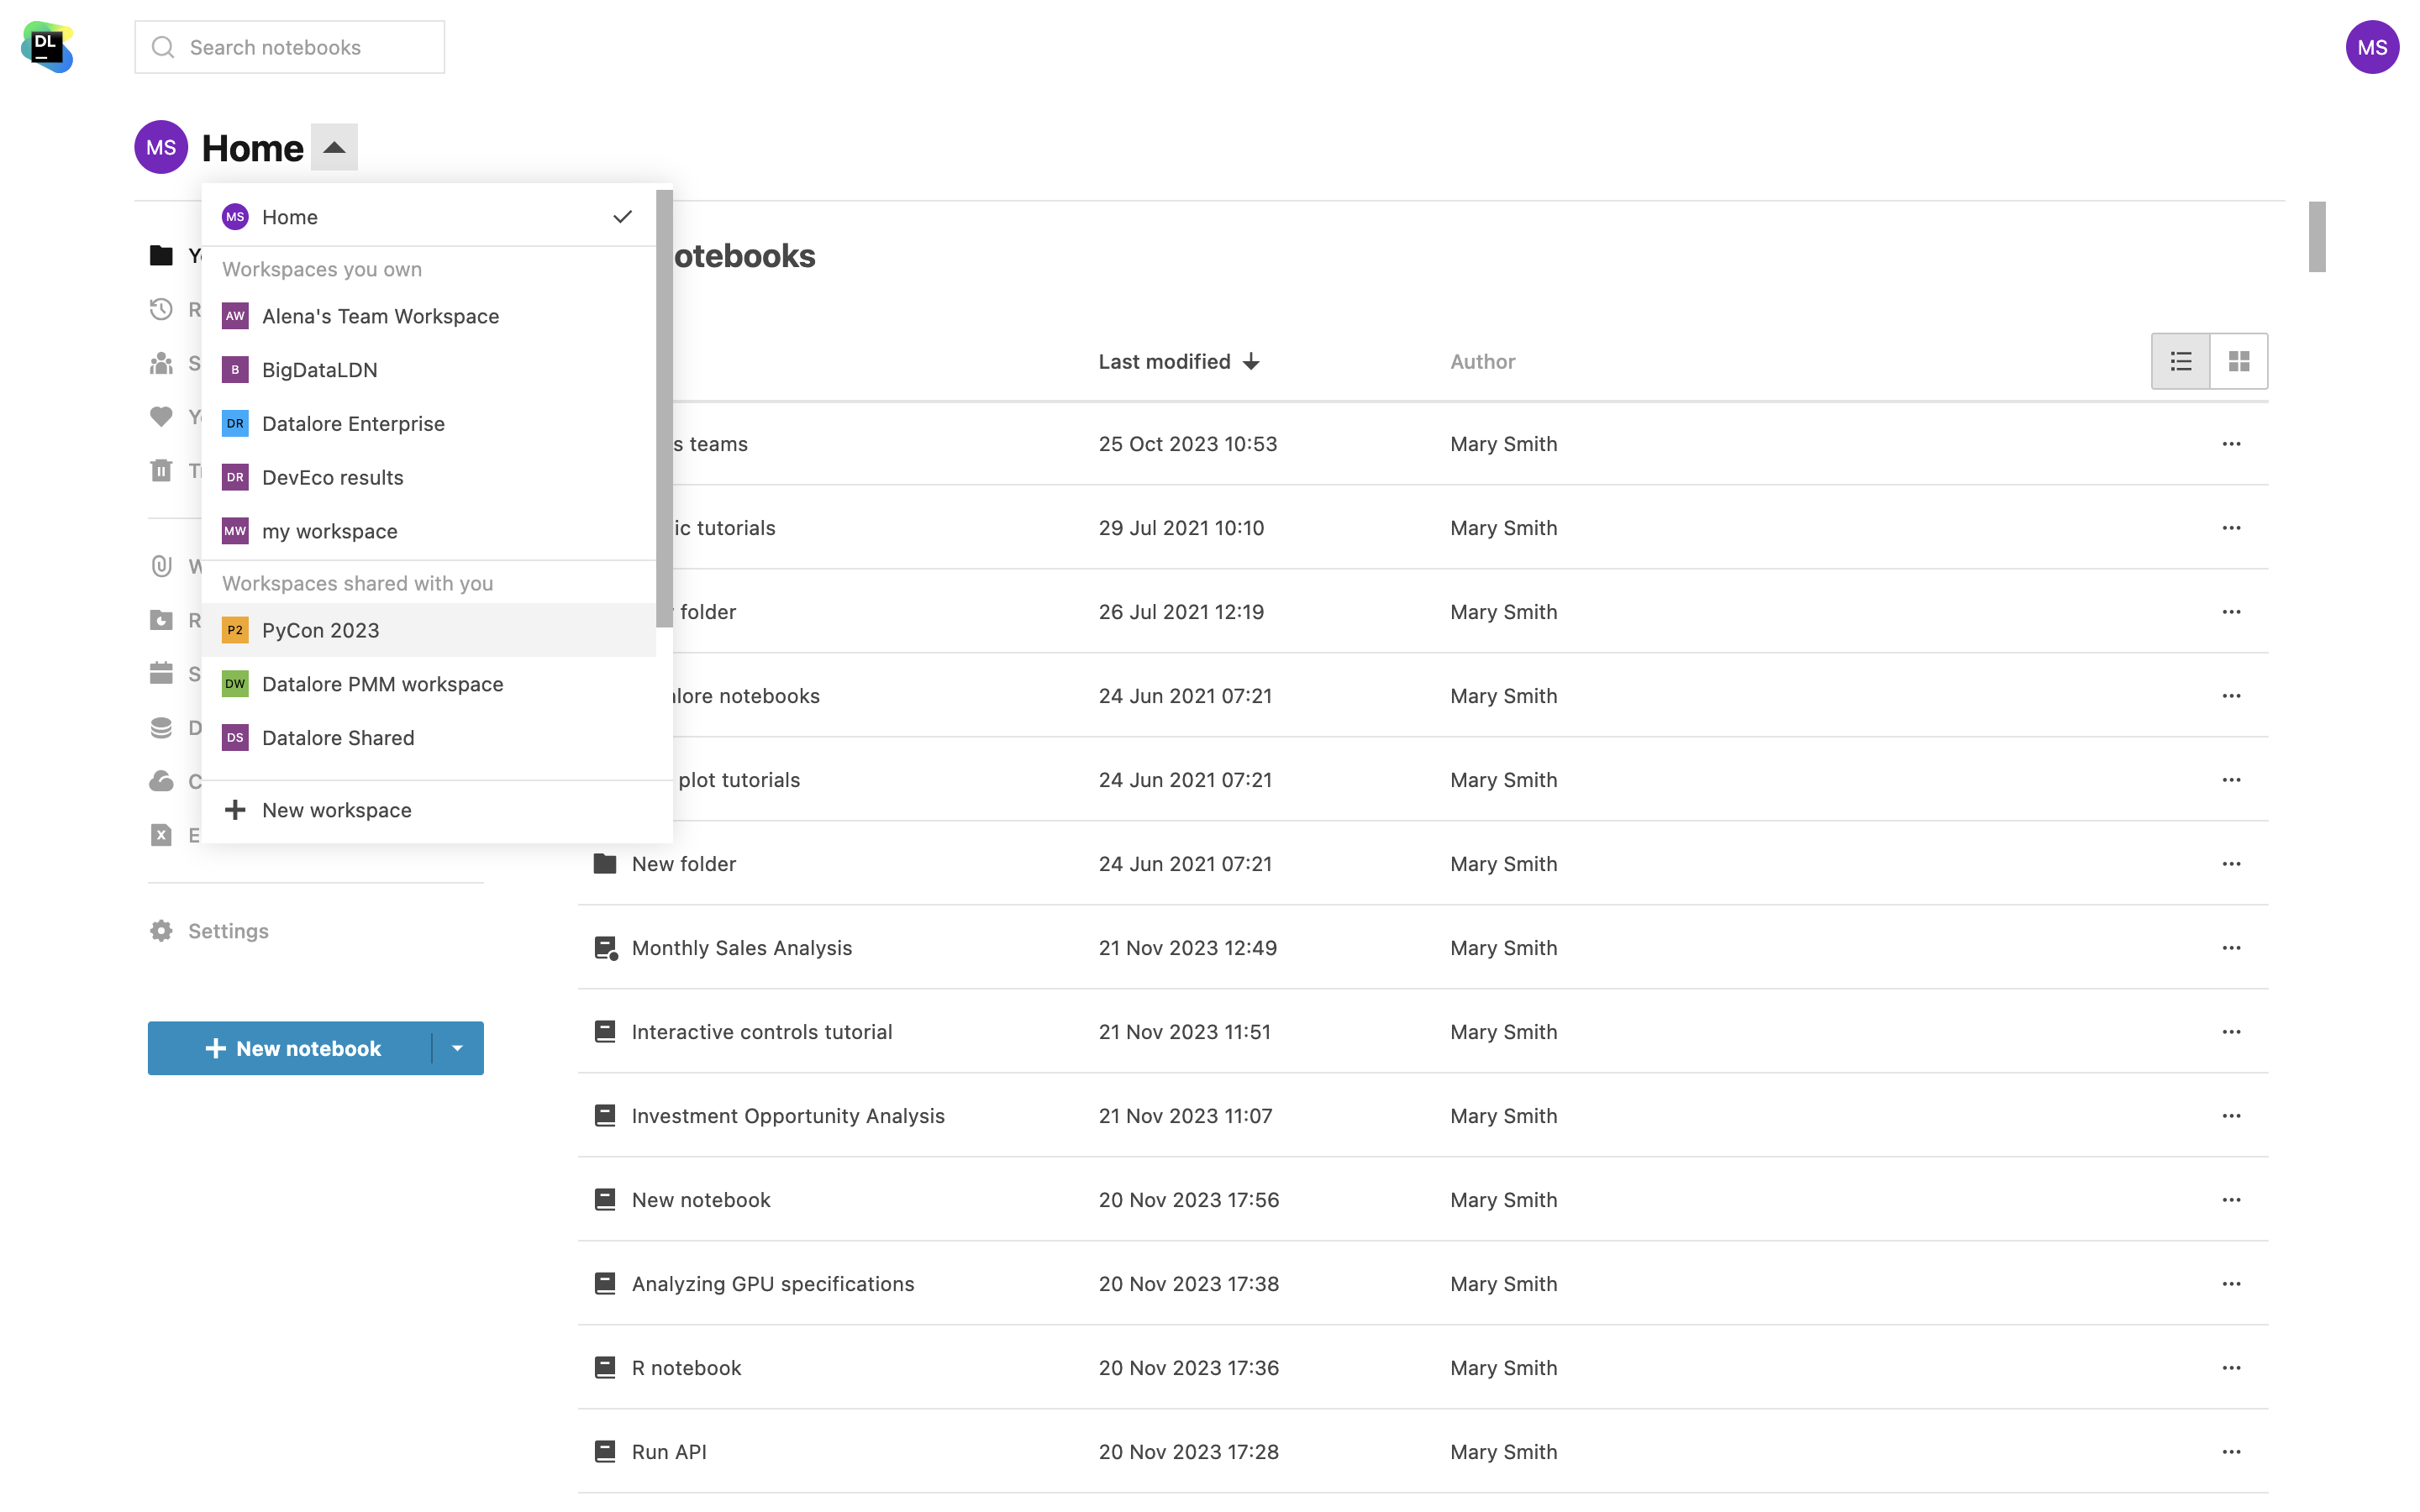Click the Datalore logo icon
2420x1512 pixels.
(47, 47)
